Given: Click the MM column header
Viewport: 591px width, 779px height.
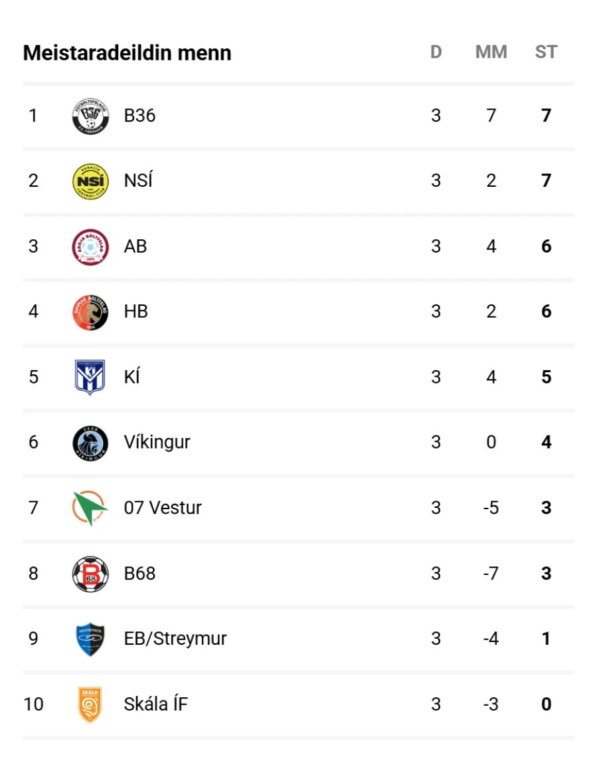Looking at the screenshot, I should tap(491, 53).
